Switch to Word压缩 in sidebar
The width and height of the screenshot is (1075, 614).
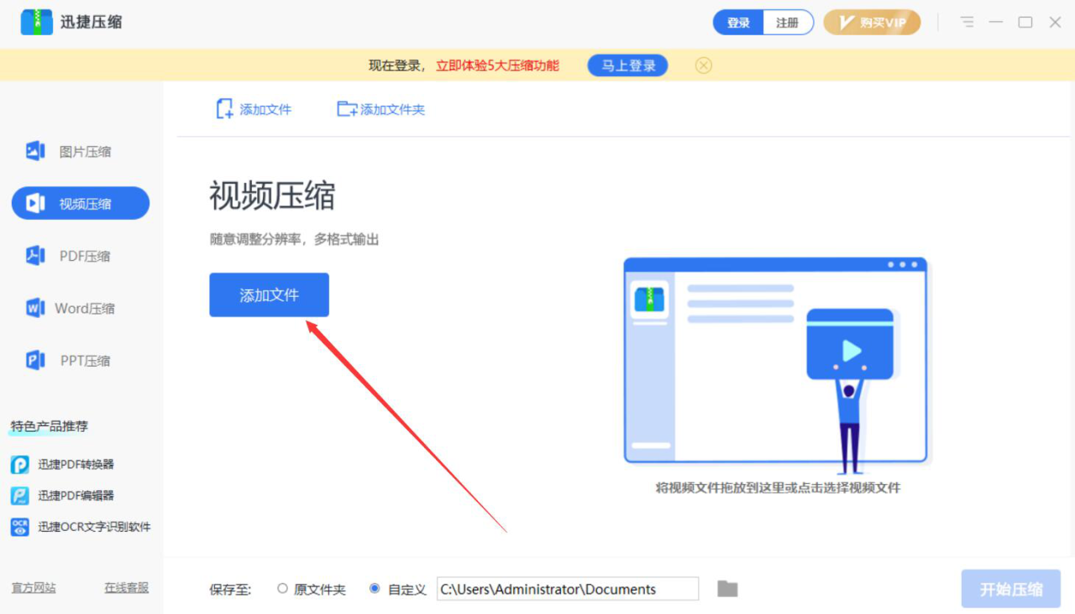80,308
